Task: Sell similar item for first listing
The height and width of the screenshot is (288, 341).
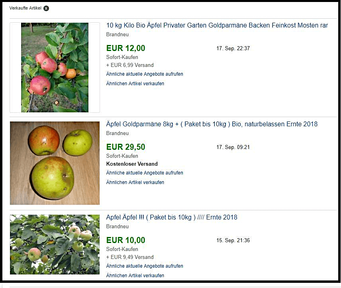Action: pos(135,84)
